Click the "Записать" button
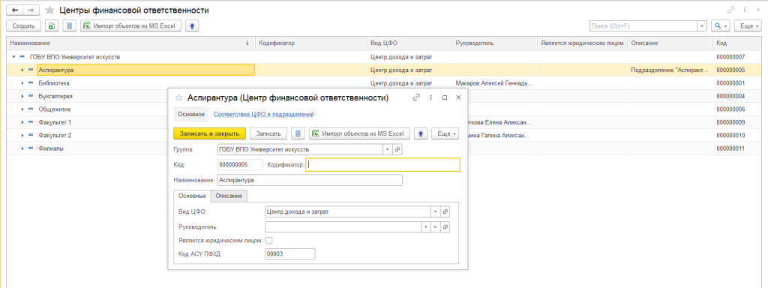Image resolution: width=768 pixels, height=288 pixels. click(x=268, y=133)
